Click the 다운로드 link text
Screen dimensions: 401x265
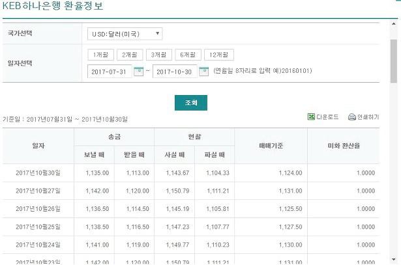point(327,117)
